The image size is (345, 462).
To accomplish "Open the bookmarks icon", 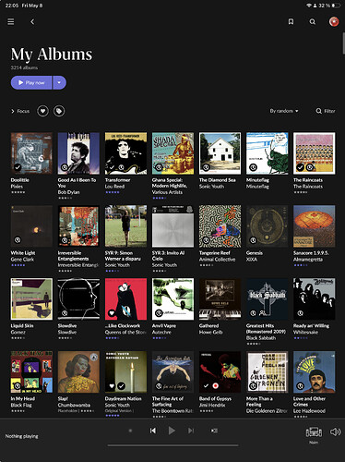I will point(291,21).
